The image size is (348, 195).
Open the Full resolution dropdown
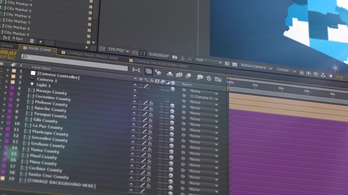(x=208, y=61)
